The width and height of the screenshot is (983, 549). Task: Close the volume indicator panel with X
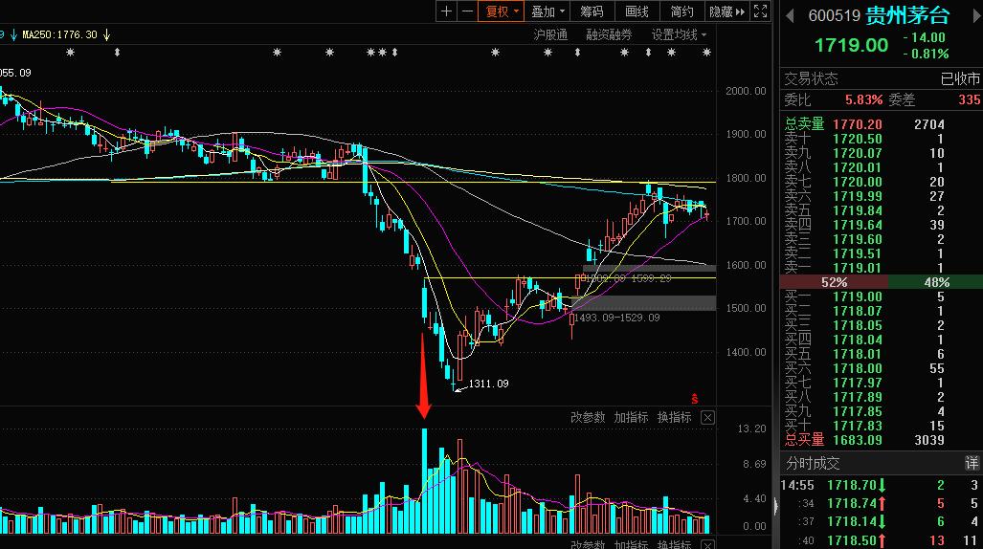click(707, 417)
